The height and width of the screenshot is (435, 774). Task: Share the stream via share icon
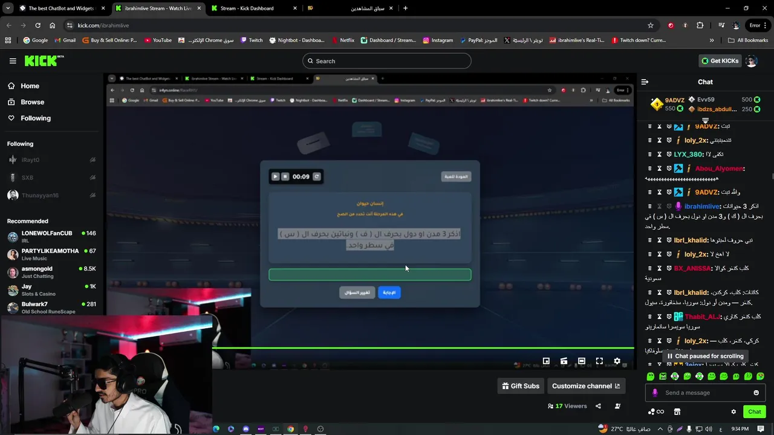598,406
